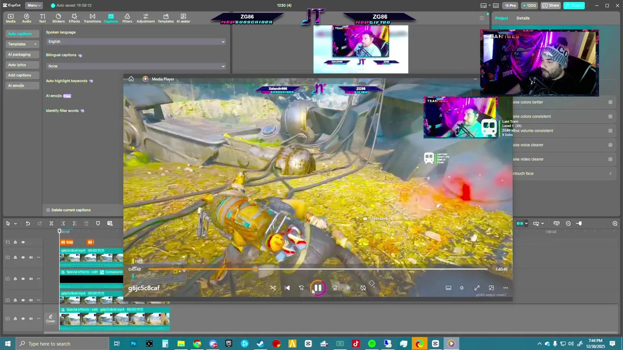Click the Split clip icon in timeline toolbar
Viewport: 623px width, 350px height.
(x=51, y=223)
